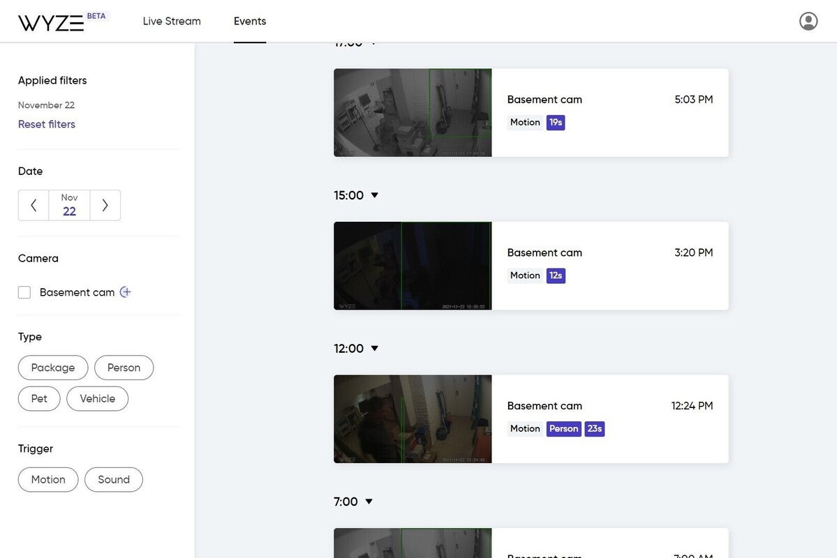Image resolution: width=837 pixels, height=558 pixels.
Task: Check the Basement cam filter checkbox
Action: pos(24,292)
